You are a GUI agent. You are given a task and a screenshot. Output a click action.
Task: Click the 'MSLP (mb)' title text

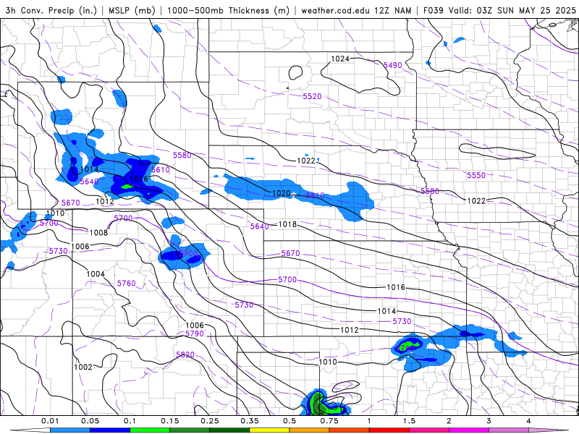132,10
